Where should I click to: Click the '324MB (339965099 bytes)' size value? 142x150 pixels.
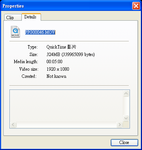click(70, 55)
